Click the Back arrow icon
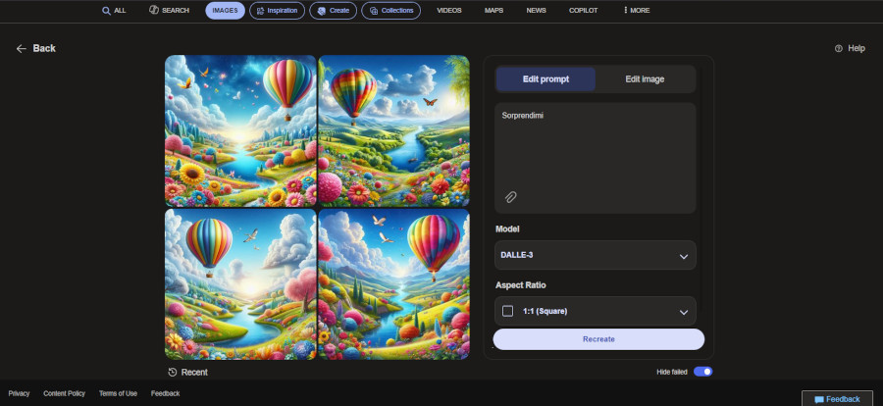Screen dimensions: 883x406 pos(22,48)
